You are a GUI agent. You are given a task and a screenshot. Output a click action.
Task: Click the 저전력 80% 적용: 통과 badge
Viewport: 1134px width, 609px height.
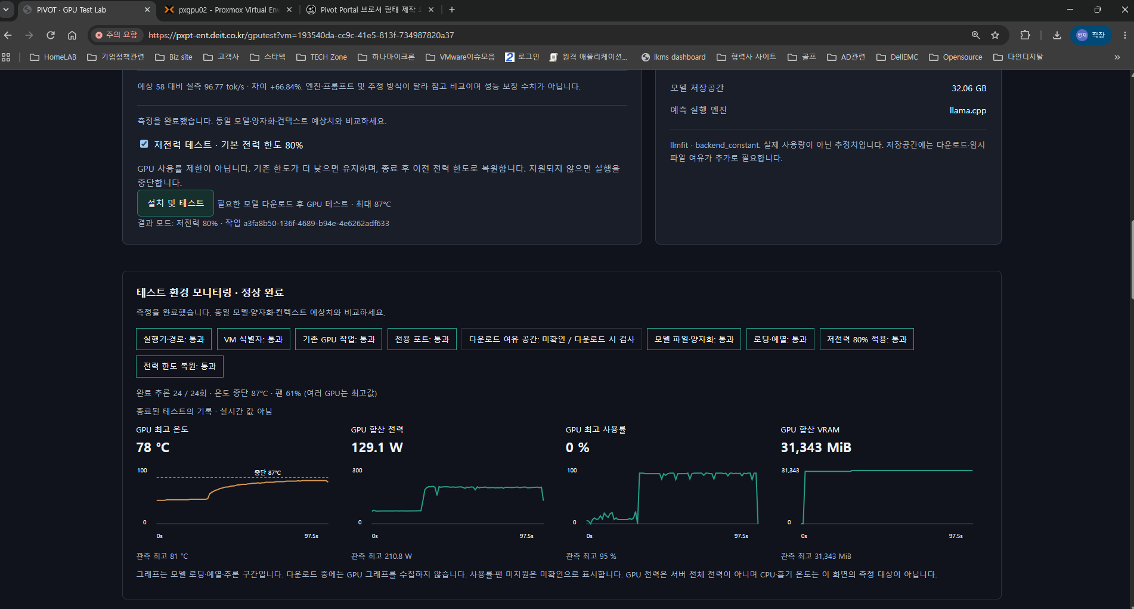click(866, 339)
